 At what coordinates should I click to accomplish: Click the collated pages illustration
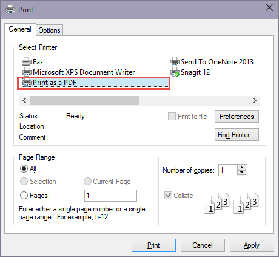point(231,203)
